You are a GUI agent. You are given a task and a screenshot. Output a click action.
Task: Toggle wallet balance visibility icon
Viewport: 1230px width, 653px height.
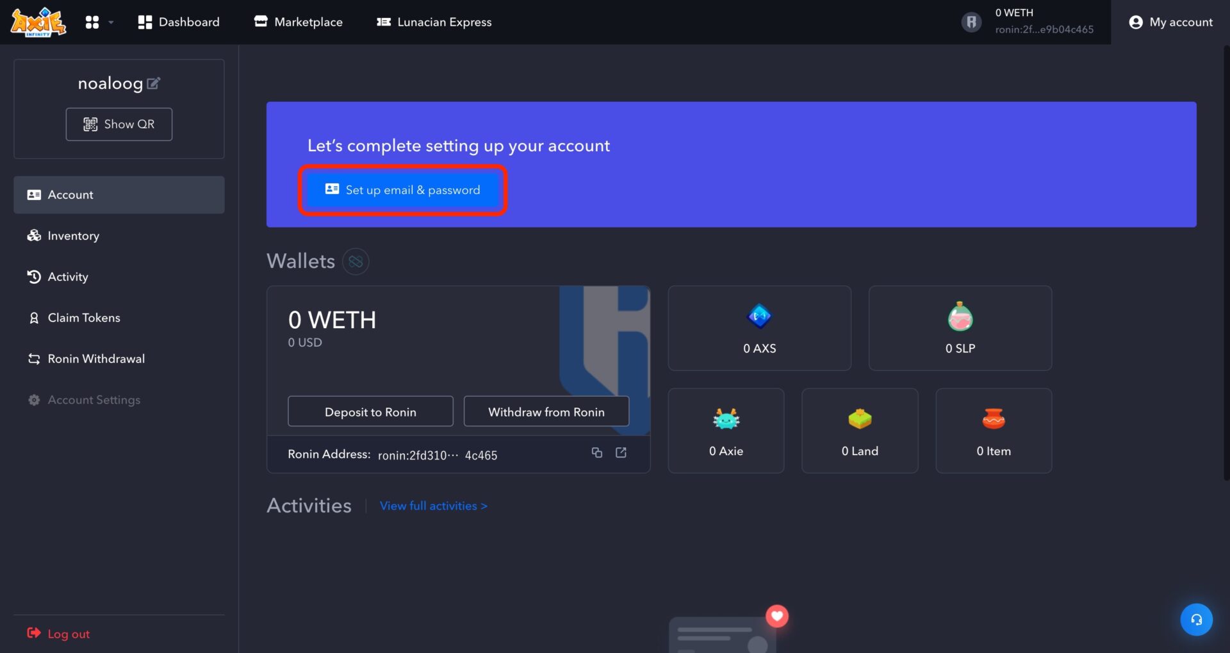[x=356, y=261]
